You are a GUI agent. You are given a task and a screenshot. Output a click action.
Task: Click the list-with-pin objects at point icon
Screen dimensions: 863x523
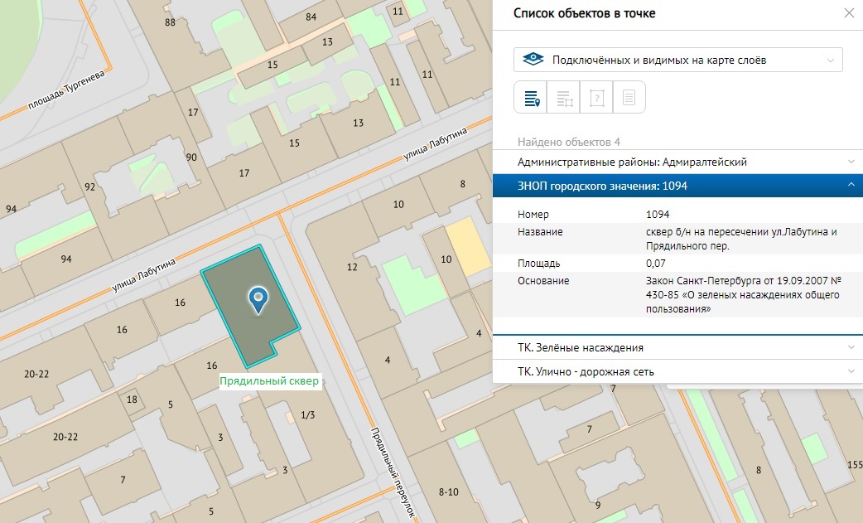pyautogui.click(x=531, y=98)
